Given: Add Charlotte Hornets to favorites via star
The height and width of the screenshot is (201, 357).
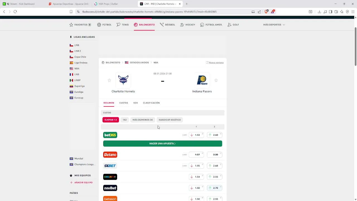Looking at the screenshot, I should coord(109,80).
